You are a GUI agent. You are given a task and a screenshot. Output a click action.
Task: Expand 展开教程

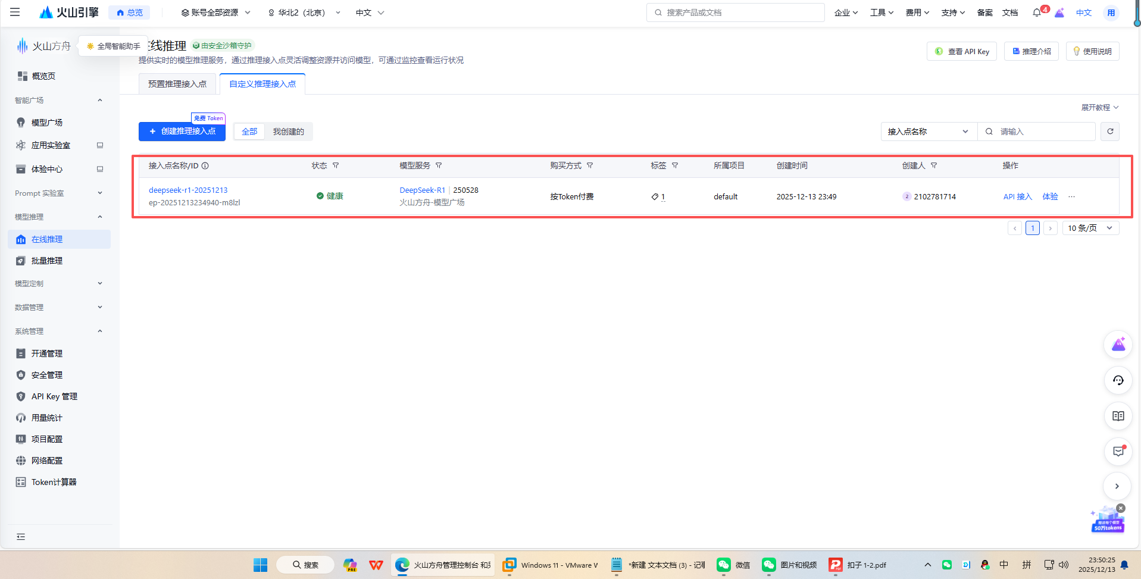pos(1100,108)
